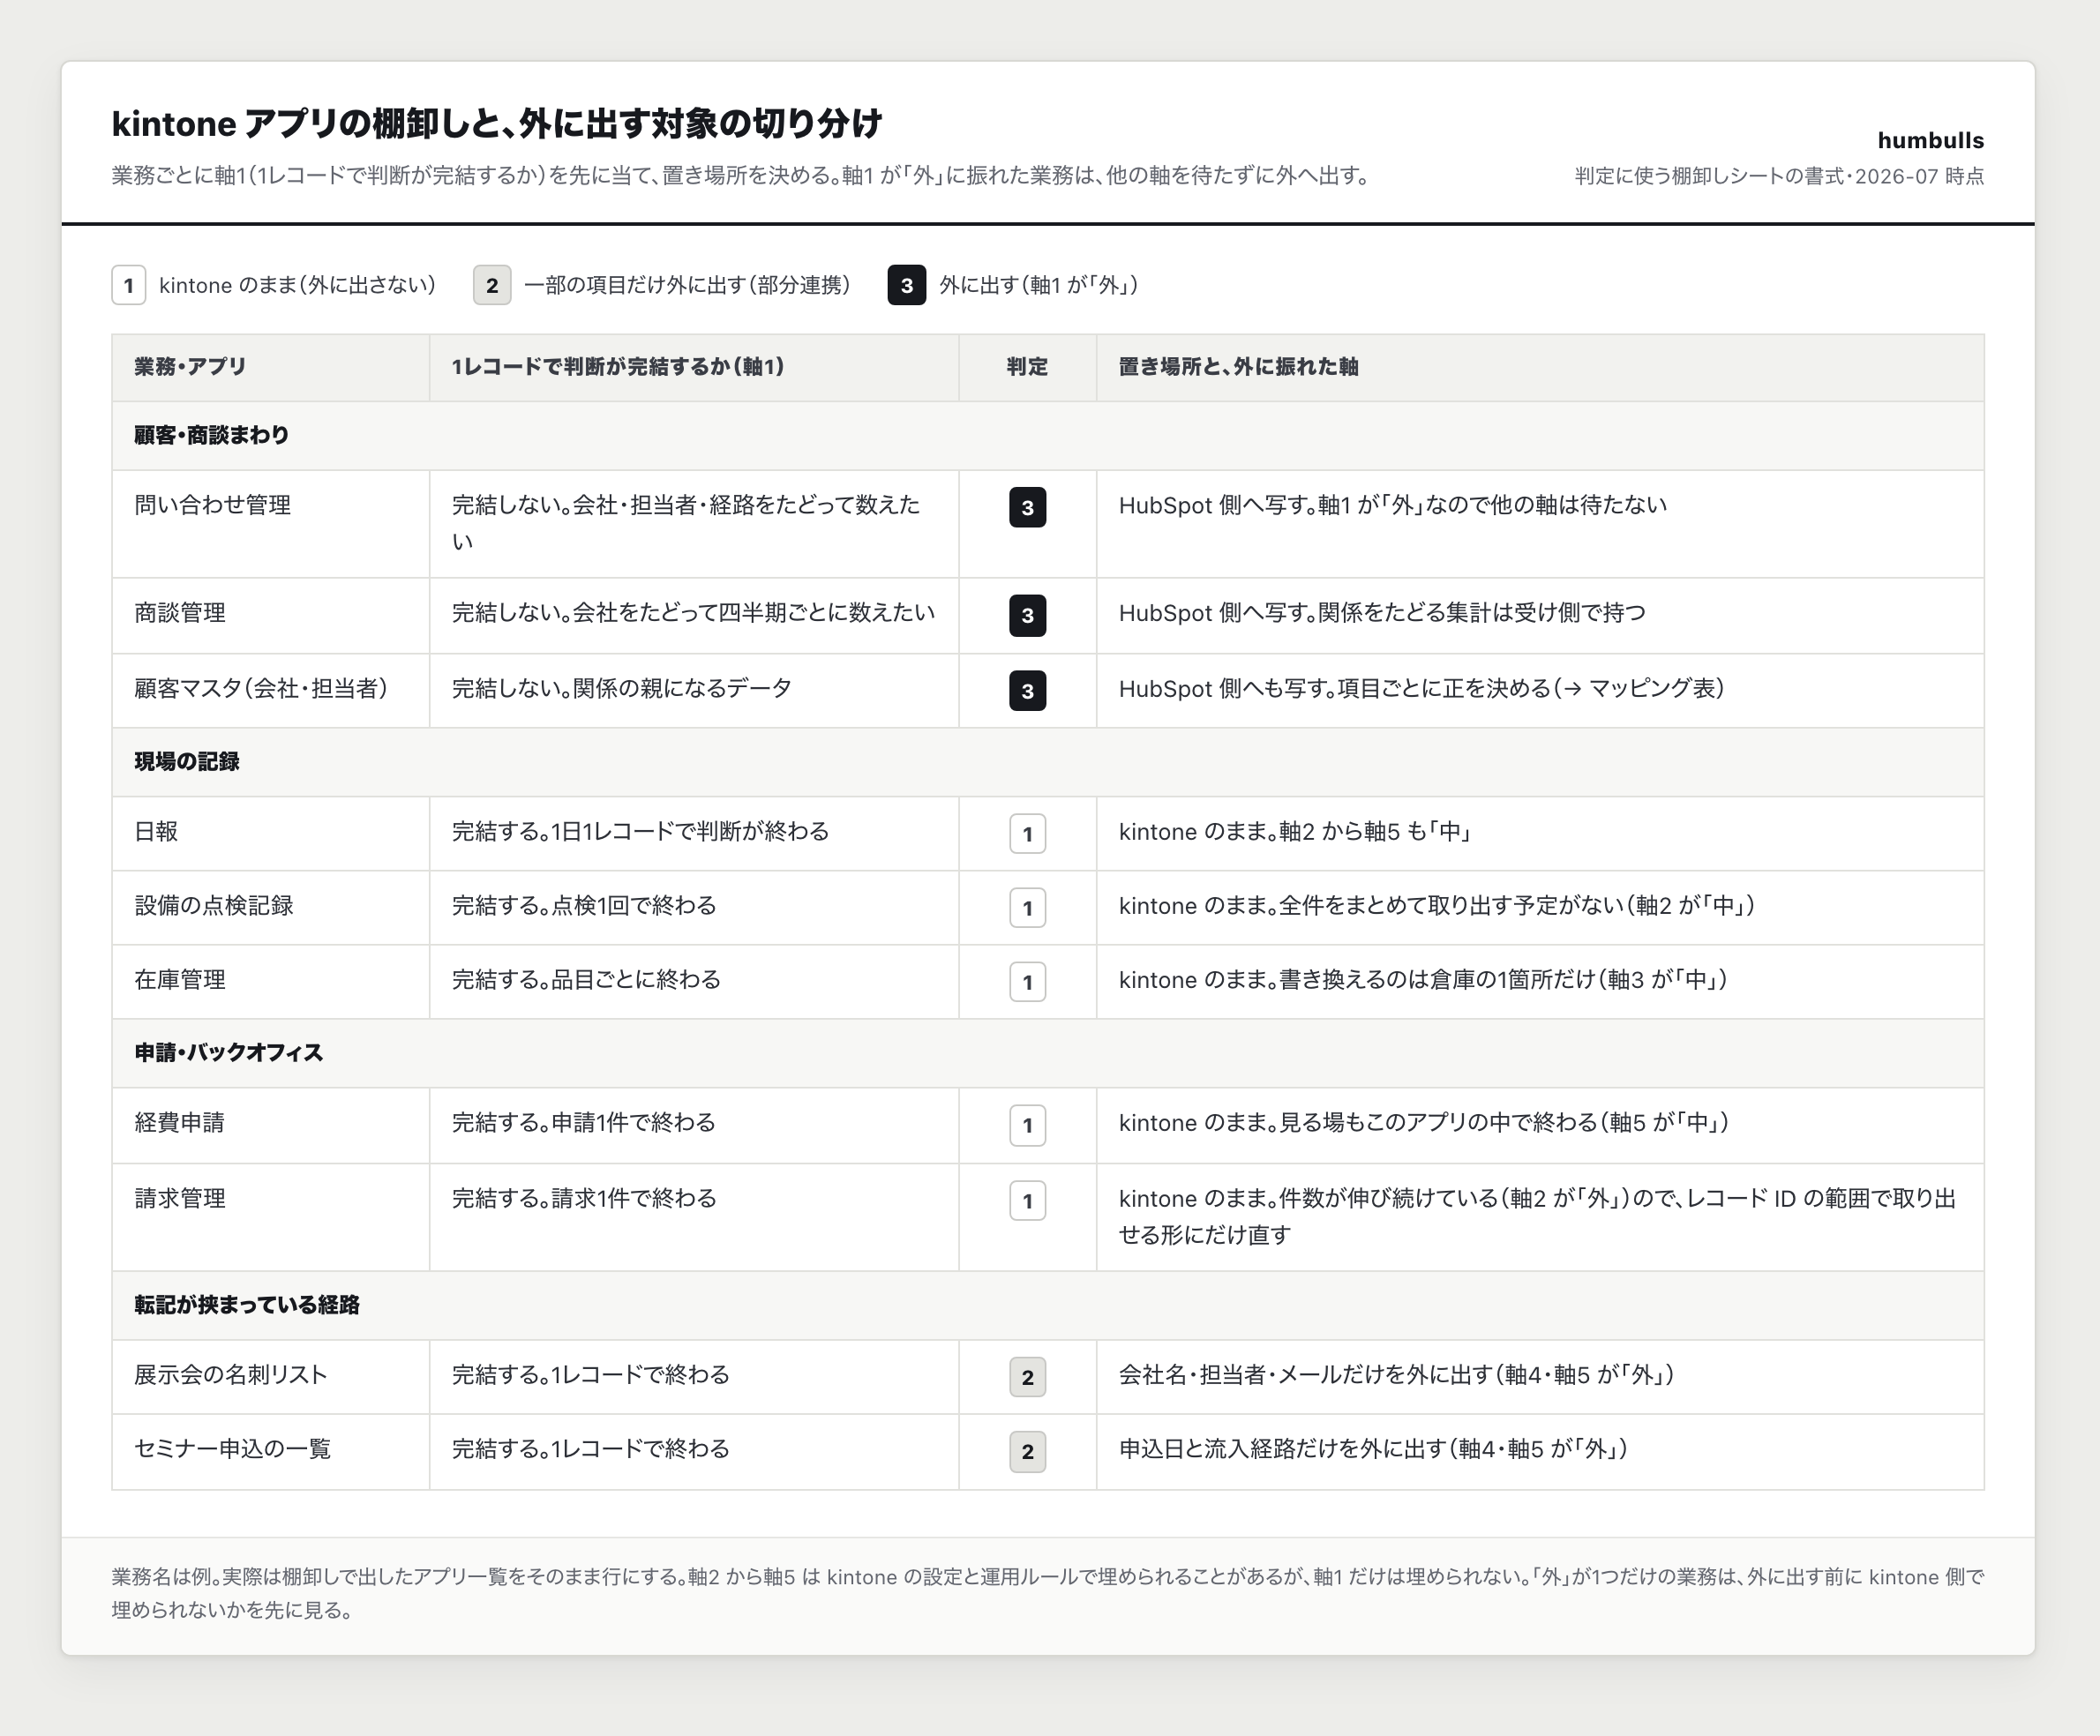Click the '現場の記録' group row
The image size is (2100, 1736).
(x=1048, y=762)
